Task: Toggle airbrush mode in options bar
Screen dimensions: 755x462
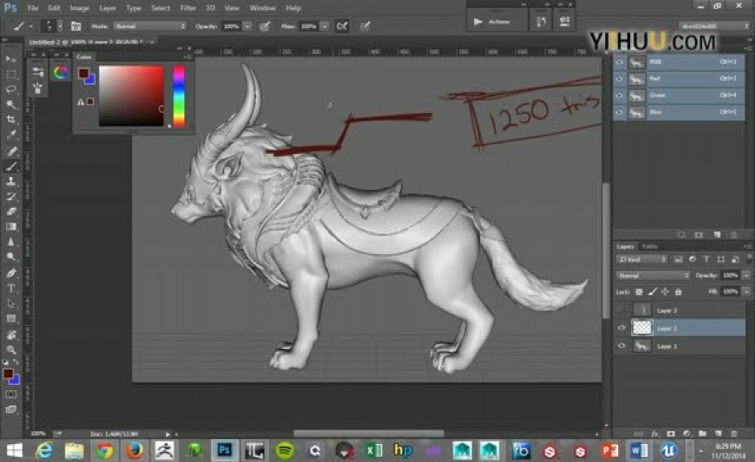Action: [342, 26]
